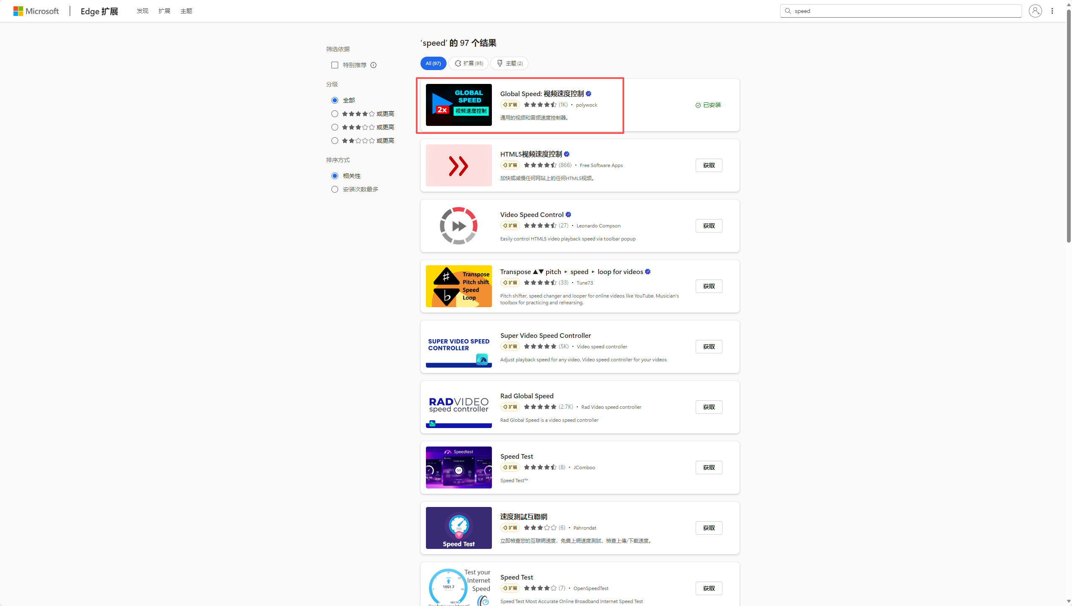Viewport: 1072px width, 606px height.
Task: Select the two stars or higher rating
Action: tap(335, 141)
